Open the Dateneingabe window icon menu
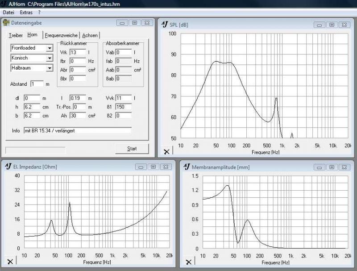357x271 pixels. pyautogui.click(x=6, y=23)
